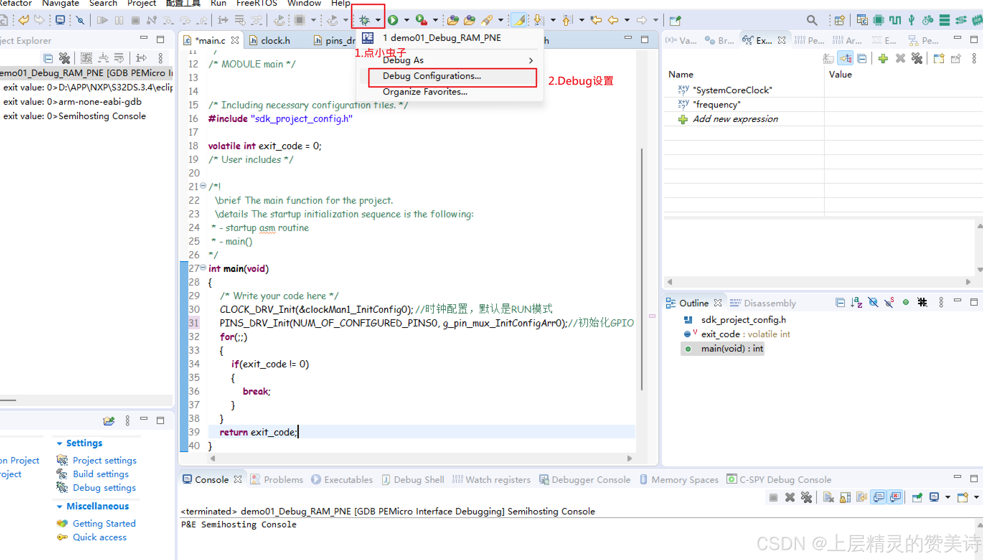This screenshot has height=560, width=983.
Task: Click Remove All Expressions double-X icon
Action: coord(917,58)
